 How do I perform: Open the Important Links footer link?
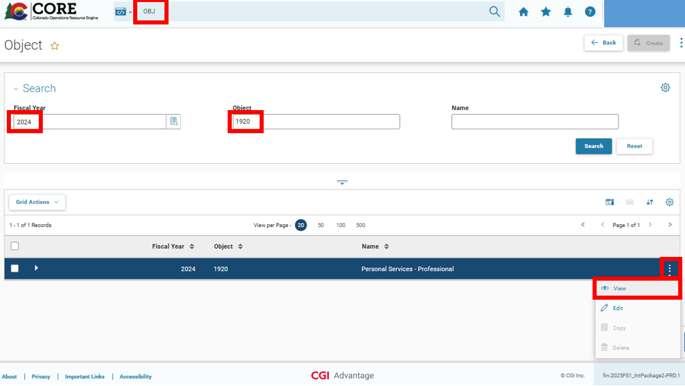click(x=85, y=377)
